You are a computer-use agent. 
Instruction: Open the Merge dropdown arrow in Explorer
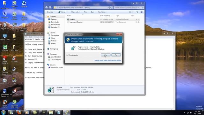pos(67,12)
